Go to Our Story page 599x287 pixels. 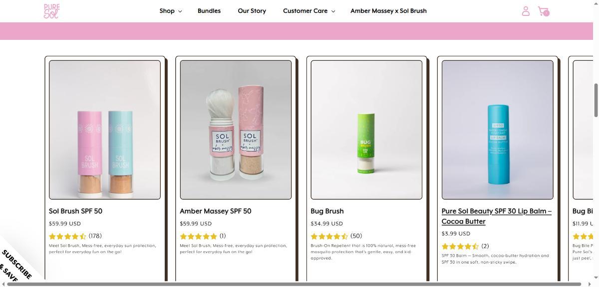(x=252, y=11)
